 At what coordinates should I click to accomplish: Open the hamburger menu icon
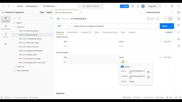coord(3,6)
